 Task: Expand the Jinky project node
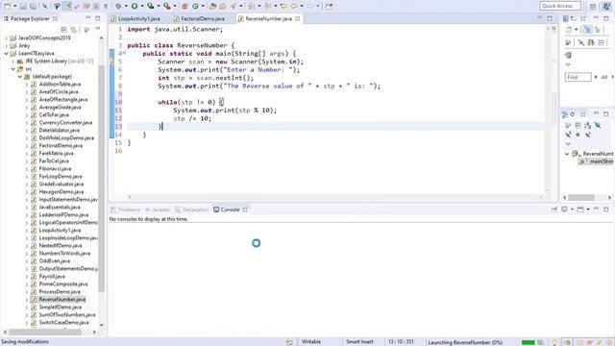click(x=6, y=46)
